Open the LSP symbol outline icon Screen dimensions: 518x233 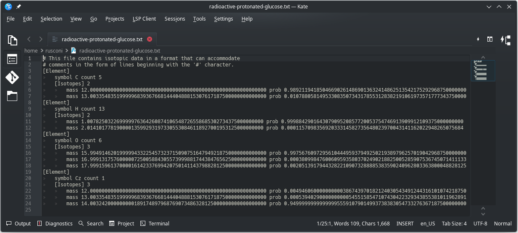point(505,40)
